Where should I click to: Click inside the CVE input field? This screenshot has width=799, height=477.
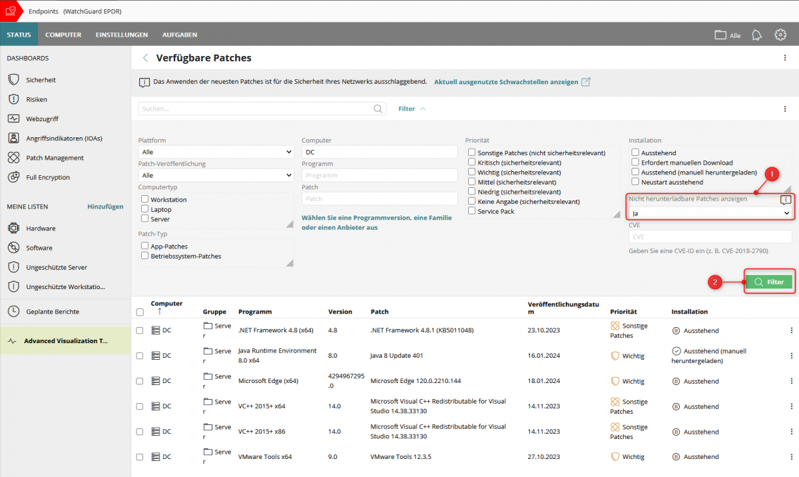coord(709,237)
